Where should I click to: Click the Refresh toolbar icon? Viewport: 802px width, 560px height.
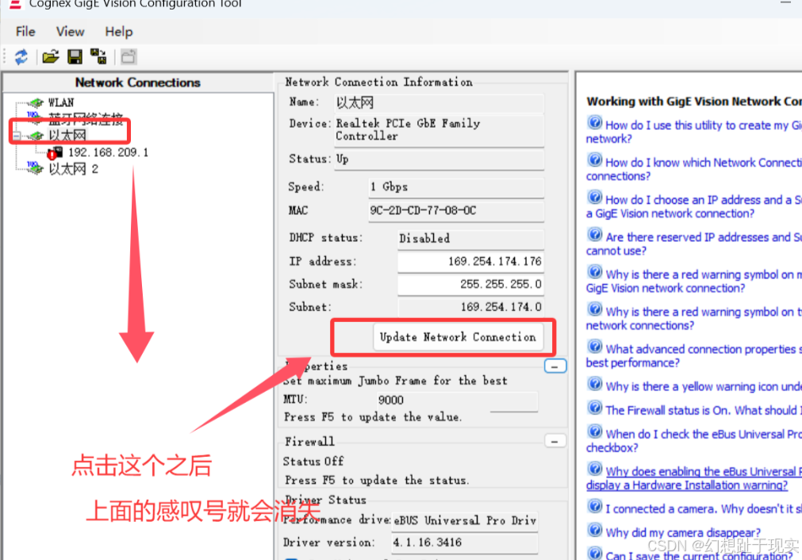(x=21, y=57)
